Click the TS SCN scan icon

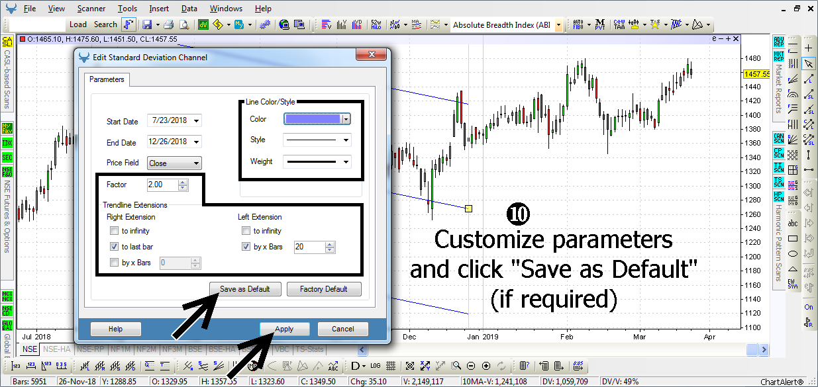click(x=778, y=182)
